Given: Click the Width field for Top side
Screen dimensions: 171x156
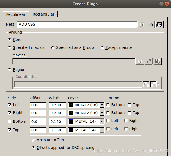Looking at the screenshot, I should [x=57, y=130].
